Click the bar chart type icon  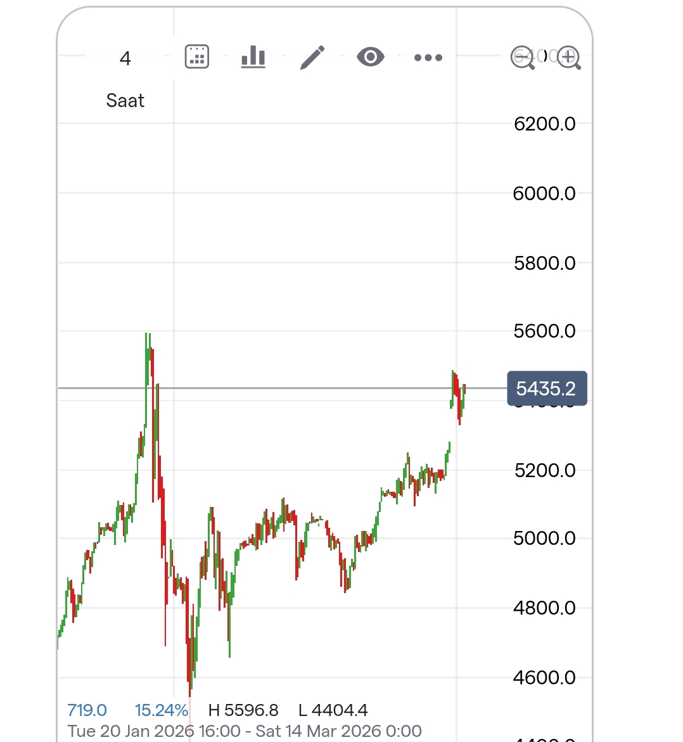[x=253, y=57]
